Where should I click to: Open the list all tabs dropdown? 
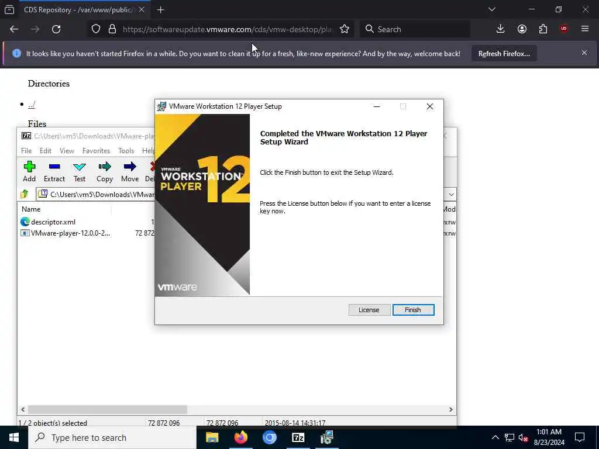click(x=491, y=9)
